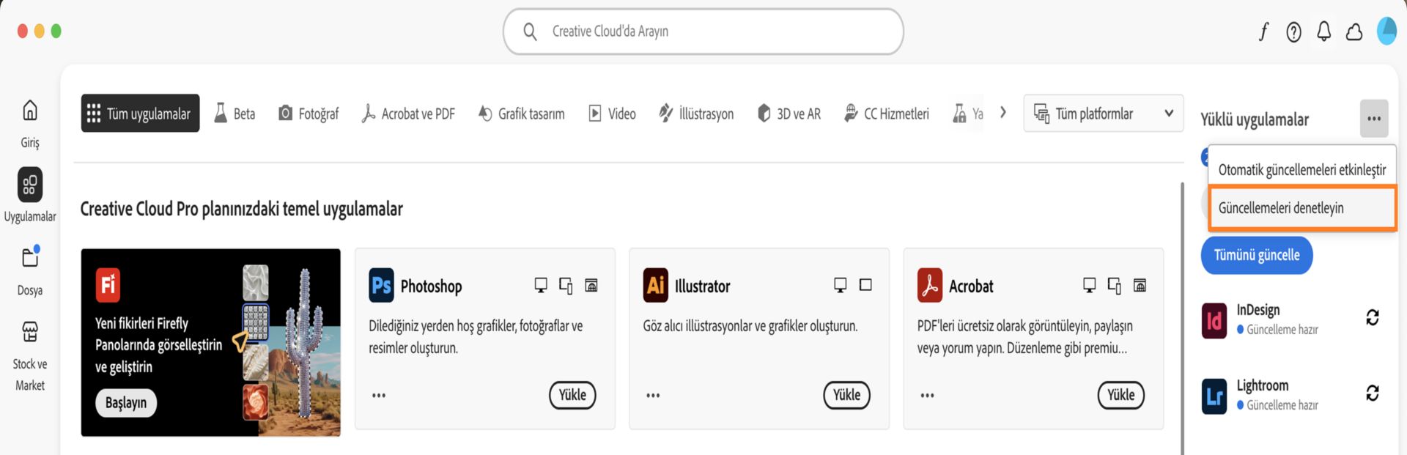
Task: Open more options on the Acrobat card
Action: tap(927, 395)
